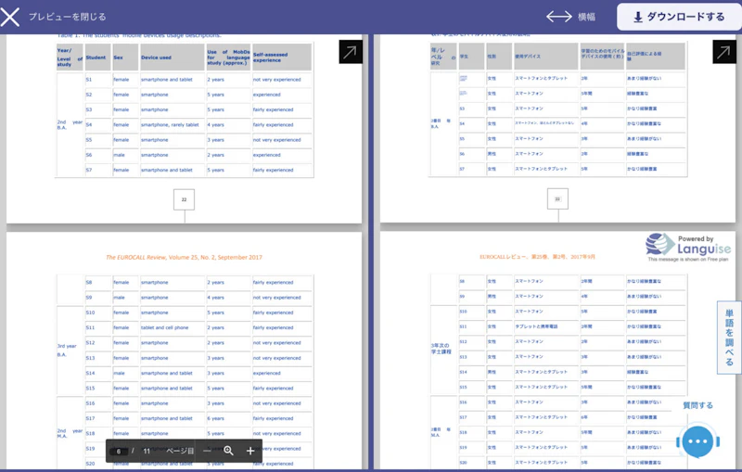
Task: Click page number 22 box in original
Action: click(184, 199)
